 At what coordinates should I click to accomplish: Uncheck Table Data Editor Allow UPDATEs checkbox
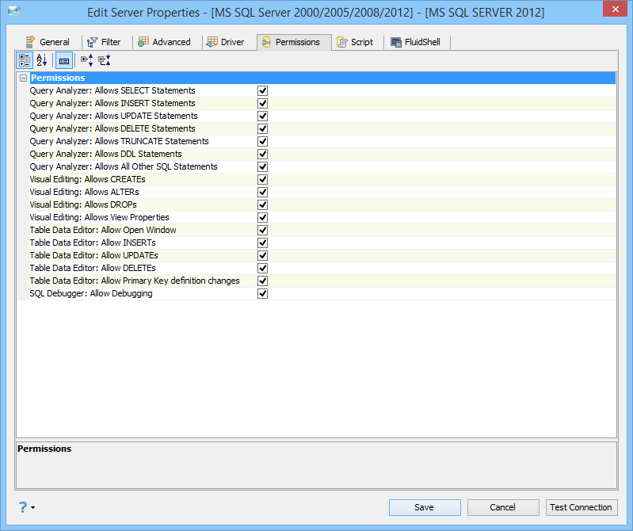(x=262, y=256)
